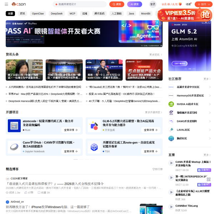View details of Cann学习Hub project
Viewport: 214px width, 214px height.
click(71, 152)
